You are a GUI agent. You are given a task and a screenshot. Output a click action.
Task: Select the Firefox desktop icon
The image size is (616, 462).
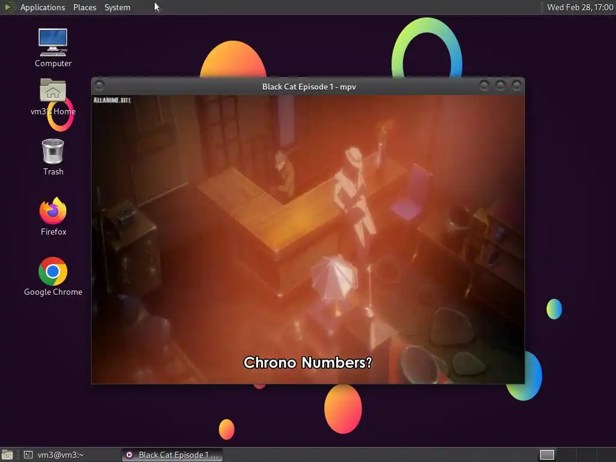coord(53,217)
